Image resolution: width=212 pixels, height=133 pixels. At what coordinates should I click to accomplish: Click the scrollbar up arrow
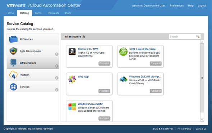click(202, 42)
